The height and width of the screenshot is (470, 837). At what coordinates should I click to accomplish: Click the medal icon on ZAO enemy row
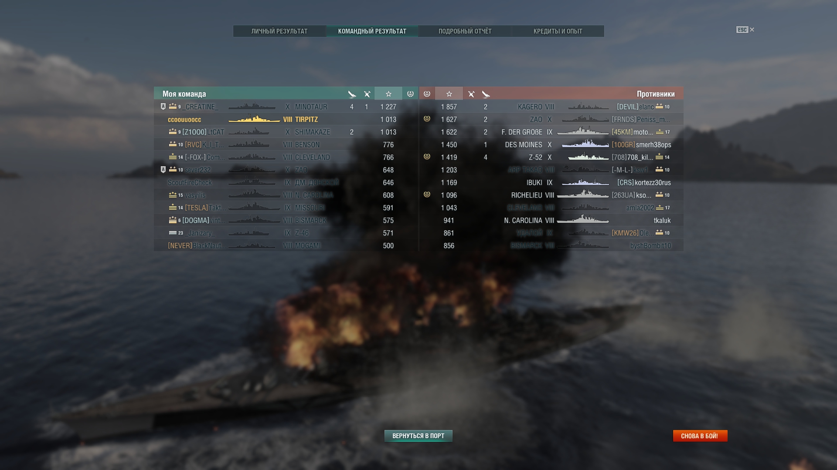tap(427, 119)
